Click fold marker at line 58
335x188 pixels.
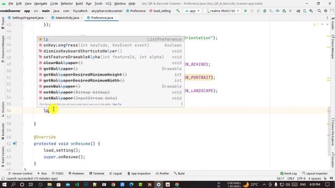coord(23,124)
